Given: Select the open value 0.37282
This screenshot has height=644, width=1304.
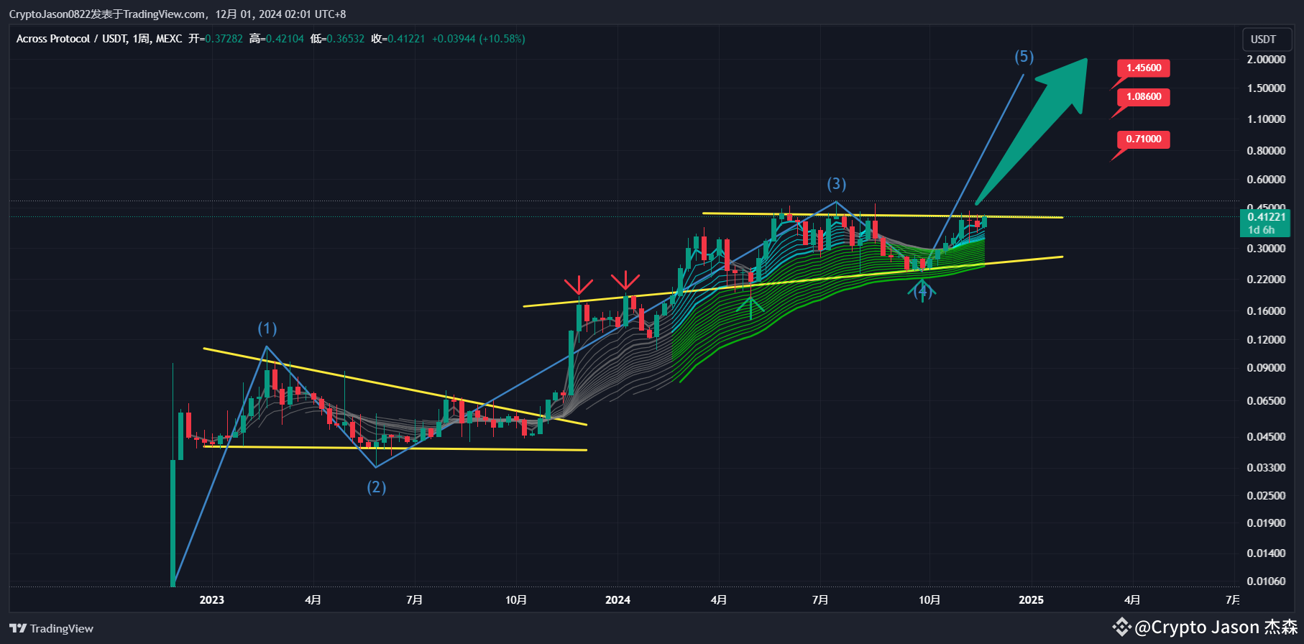Looking at the screenshot, I should pos(224,39).
